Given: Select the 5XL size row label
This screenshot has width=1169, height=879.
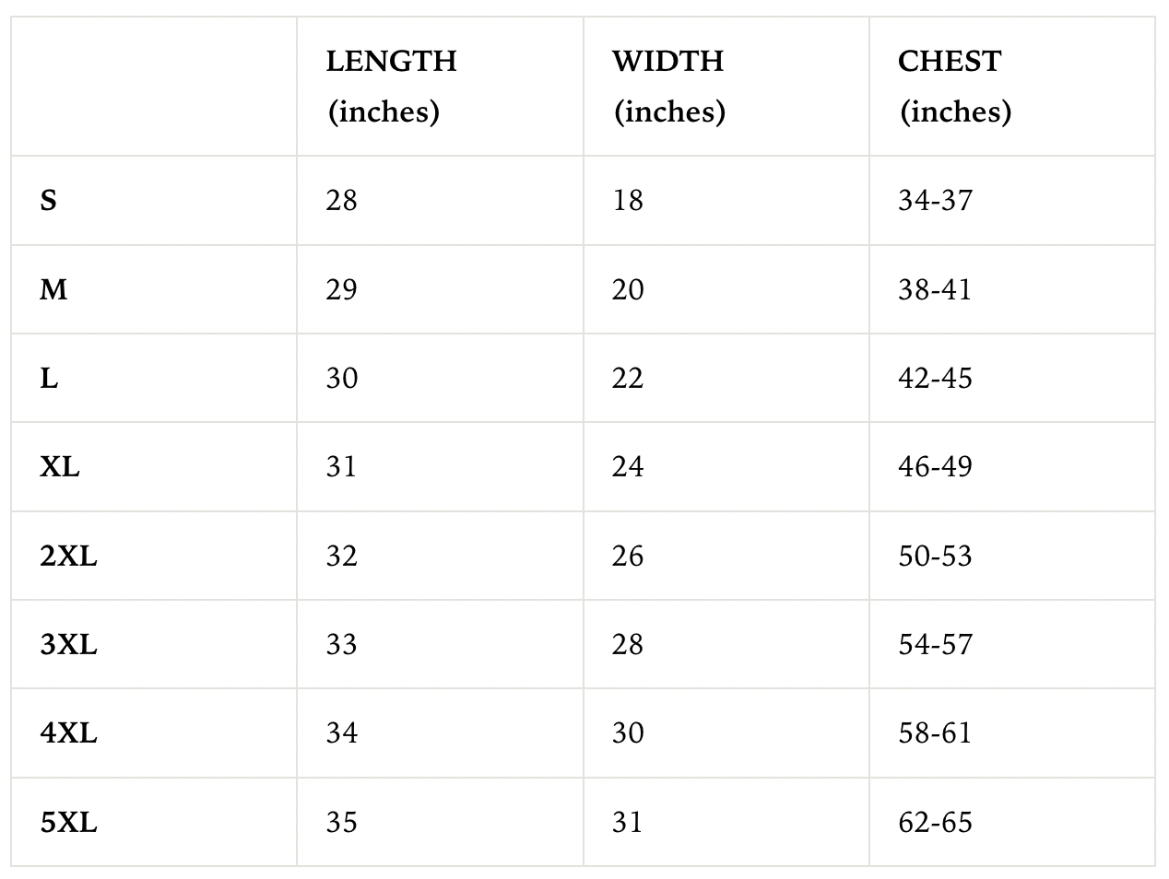Looking at the screenshot, I should click(68, 822).
